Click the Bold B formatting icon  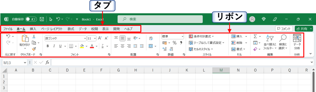[48, 46]
